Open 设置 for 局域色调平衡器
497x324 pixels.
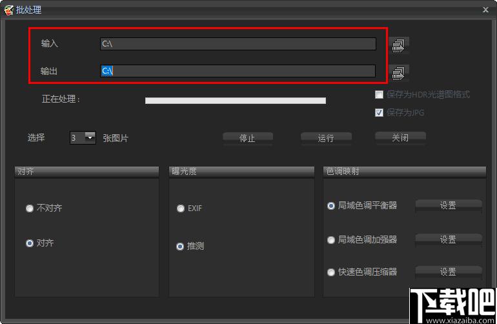pyautogui.click(x=449, y=205)
